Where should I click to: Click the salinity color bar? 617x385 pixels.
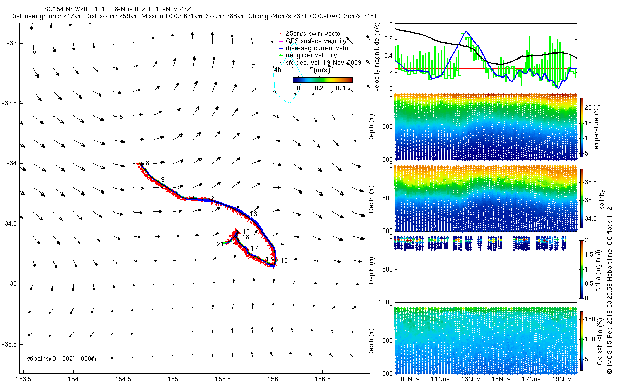[x=582, y=200]
